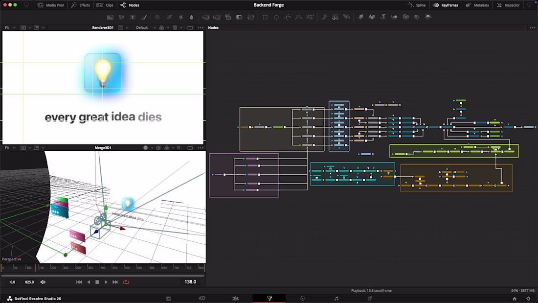Screen dimensions: 538x303
Task: Jump to last frame
Action: coord(115,282)
